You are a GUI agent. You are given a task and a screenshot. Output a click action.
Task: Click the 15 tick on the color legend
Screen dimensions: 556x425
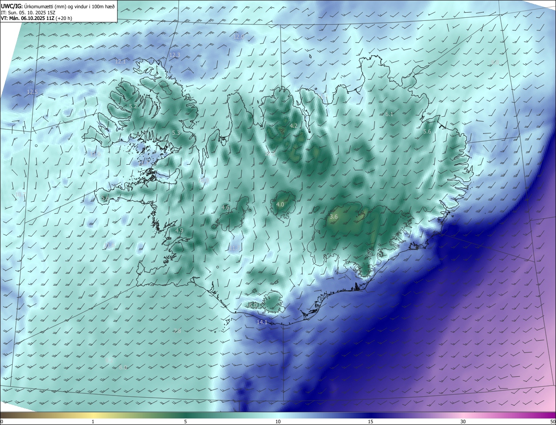click(371, 422)
